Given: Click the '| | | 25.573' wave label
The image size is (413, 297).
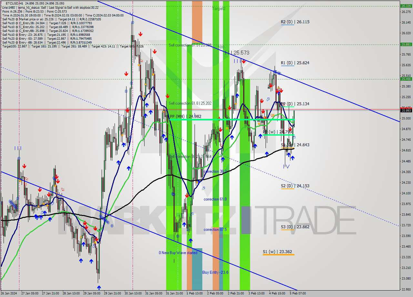Looking at the screenshot, I should (237, 53).
